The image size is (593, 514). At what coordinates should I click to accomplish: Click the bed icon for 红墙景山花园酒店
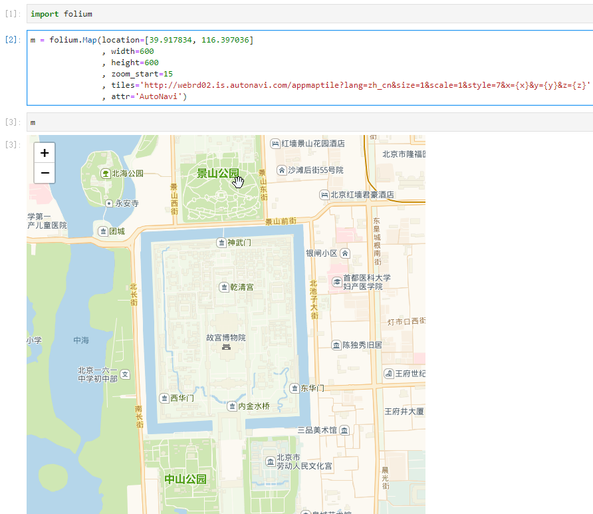[274, 143]
